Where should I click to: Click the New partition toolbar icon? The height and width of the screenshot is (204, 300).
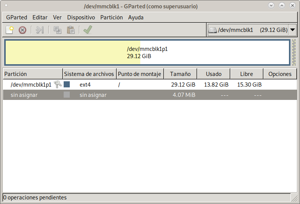(10, 30)
